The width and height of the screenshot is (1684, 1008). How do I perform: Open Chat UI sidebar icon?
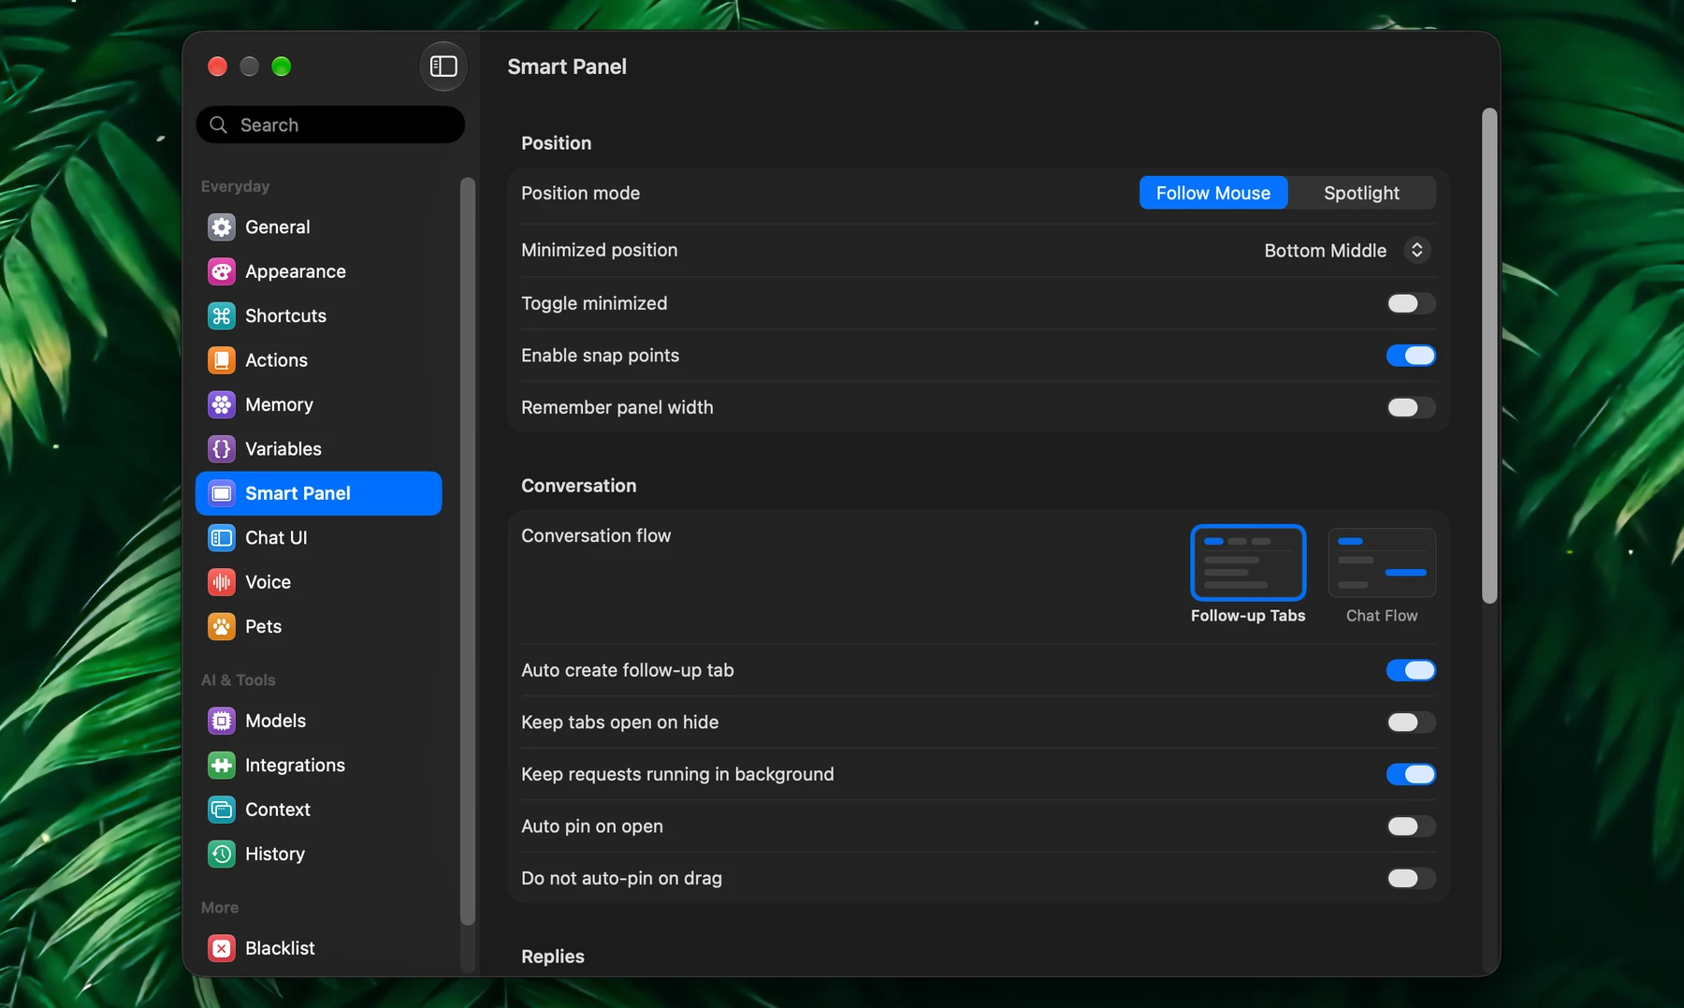222,537
